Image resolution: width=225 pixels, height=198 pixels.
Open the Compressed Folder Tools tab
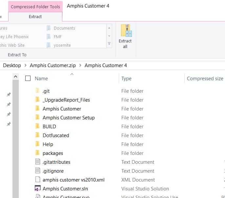tap(35, 7)
